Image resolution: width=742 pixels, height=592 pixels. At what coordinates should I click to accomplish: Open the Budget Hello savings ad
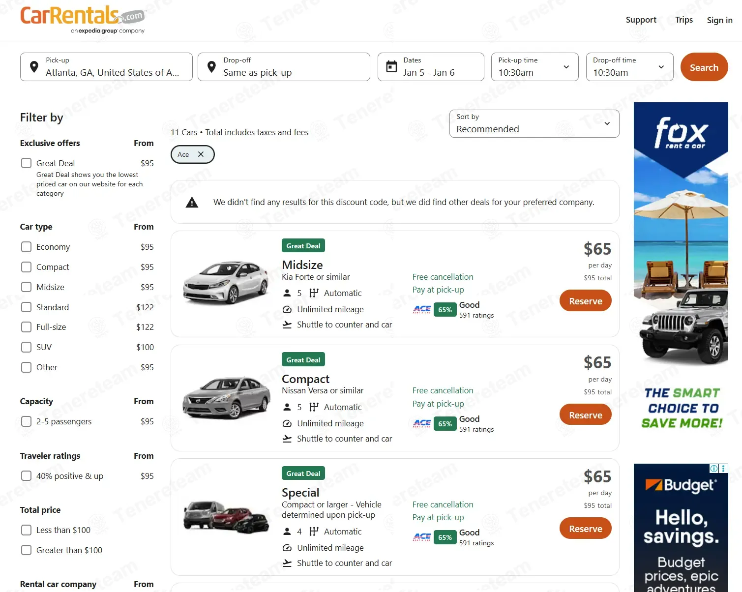pos(681,528)
